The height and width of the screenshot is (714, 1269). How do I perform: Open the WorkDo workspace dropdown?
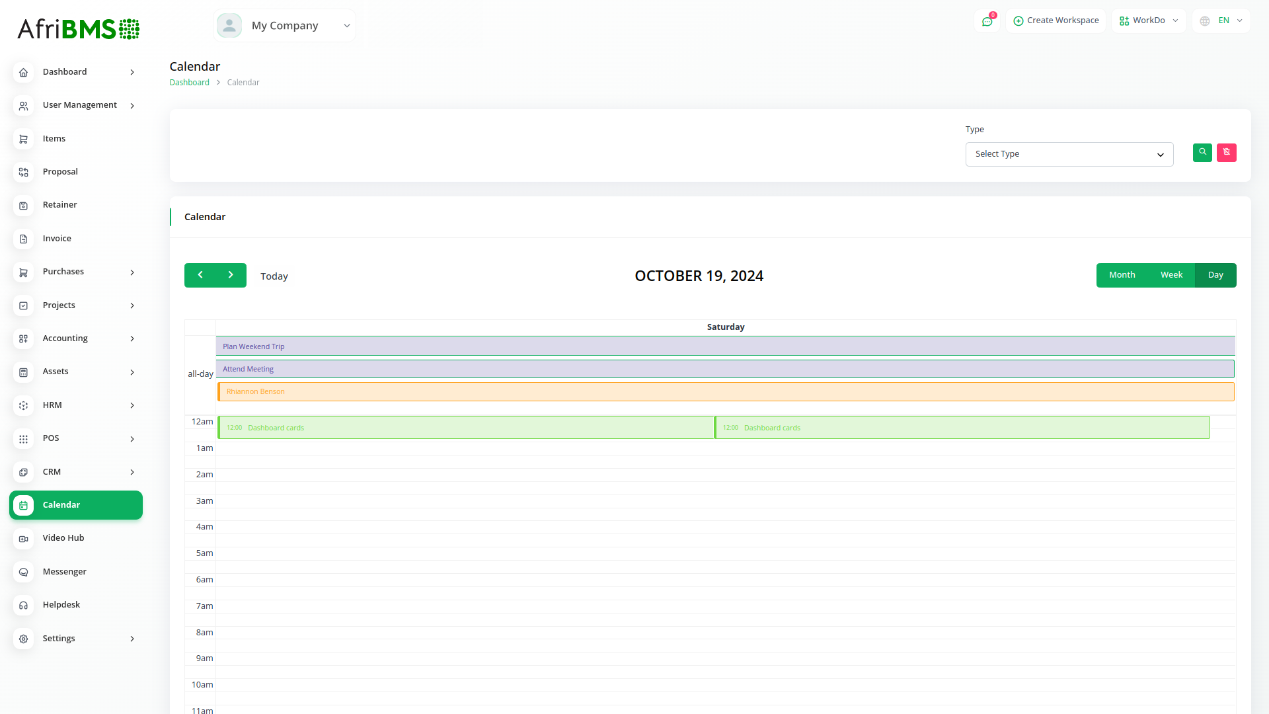pyautogui.click(x=1149, y=20)
